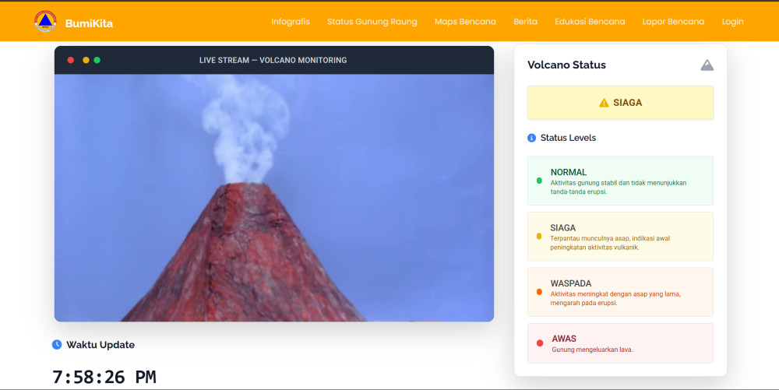Image resolution: width=779 pixels, height=390 pixels.
Task: Click the blue clock icon beside Waktu Update
Action: coord(57,345)
